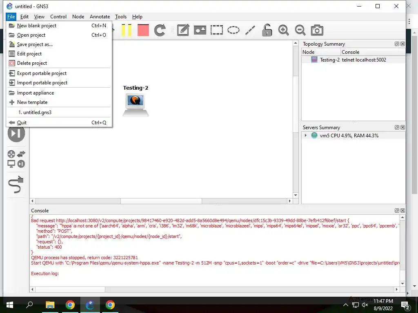Click the taskbar search magnifier
The height and width of the screenshot is (313, 418).
tap(29, 305)
